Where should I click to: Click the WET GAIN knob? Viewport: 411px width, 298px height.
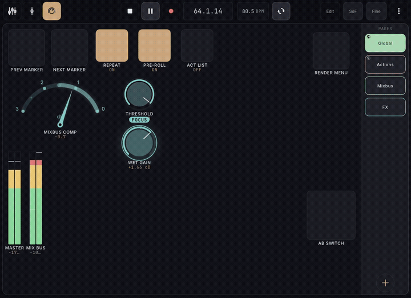(x=139, y=143)
